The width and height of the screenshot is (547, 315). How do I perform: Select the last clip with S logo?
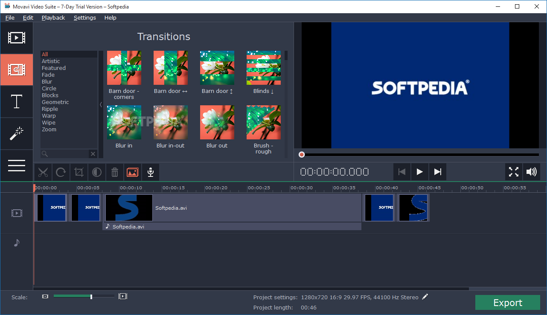tap(413, 208)
